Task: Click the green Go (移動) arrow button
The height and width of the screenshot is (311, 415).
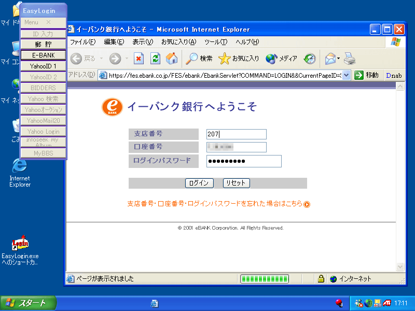Action: (359, 75)
